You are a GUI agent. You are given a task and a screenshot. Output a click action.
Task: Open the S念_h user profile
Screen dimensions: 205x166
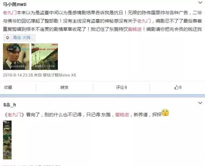point(10,105)
